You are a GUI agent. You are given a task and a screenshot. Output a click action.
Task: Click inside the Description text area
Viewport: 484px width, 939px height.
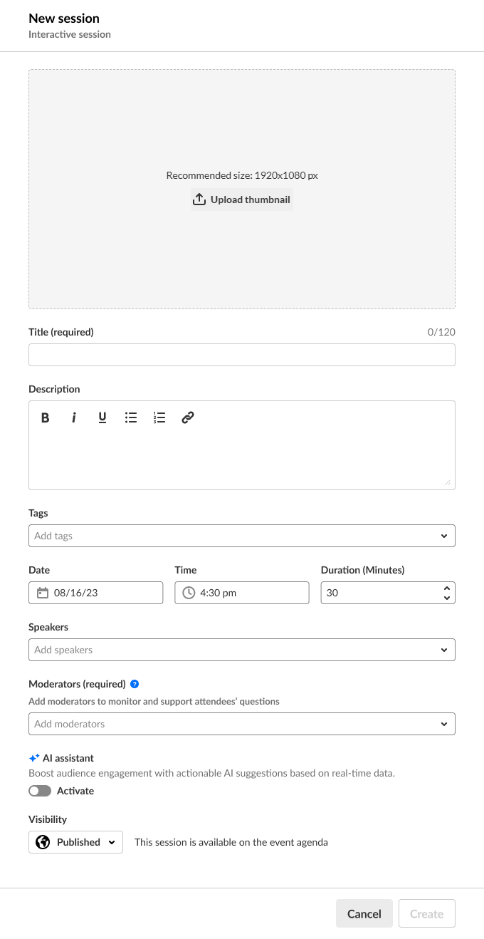[x=242, y=460]
